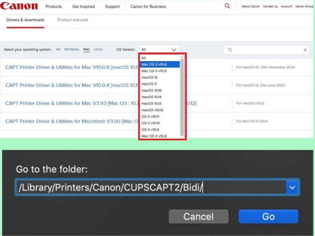Open Account link
Viewport: 315px width, 236px height.
pyautogui.click(x=287, y=6)
